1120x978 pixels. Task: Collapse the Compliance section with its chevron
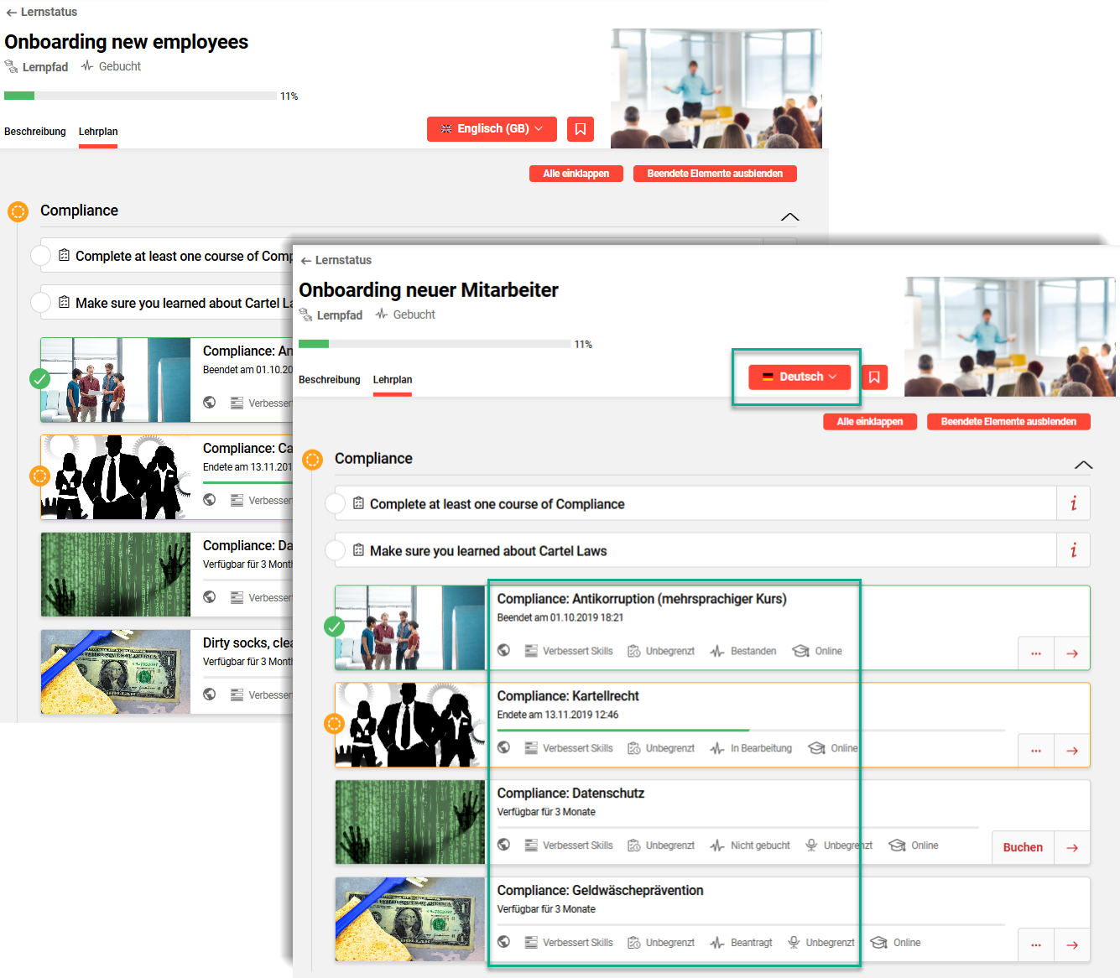(x=1083, y=465)
